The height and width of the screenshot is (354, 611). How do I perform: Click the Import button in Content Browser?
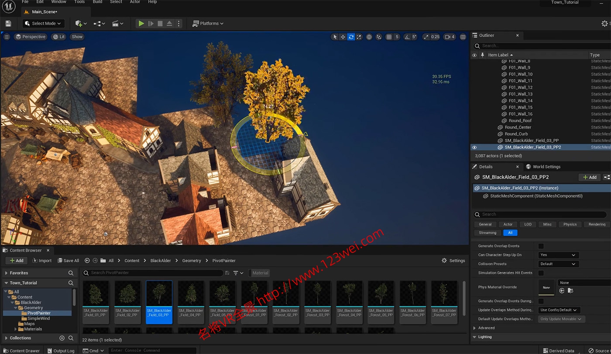pyautogui.click(x=42, y=261)
